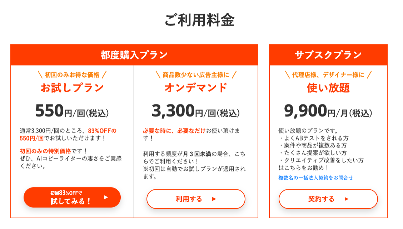
Task: Click the 初回のみお得な価格 tagline
Action: click(x=72, y=75)
